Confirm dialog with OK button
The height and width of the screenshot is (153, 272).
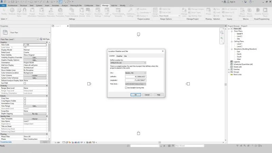pos(136,95)
